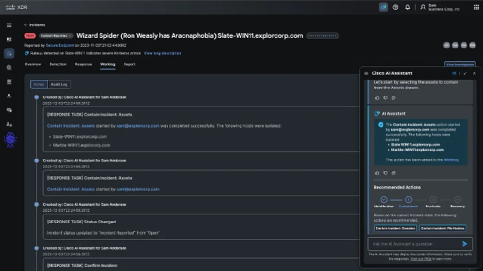Image resolution: width=483 pixels, height=271 pixels.
Task: Open Contain Incident: Assets link in second entry
Action: 71,189
